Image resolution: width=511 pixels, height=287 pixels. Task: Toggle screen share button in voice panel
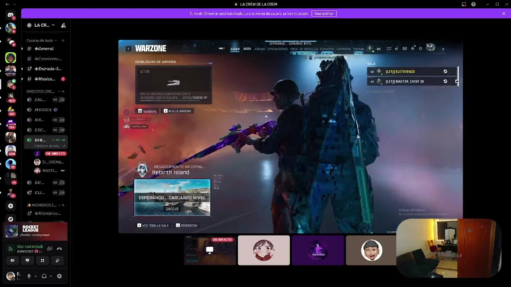27,260
